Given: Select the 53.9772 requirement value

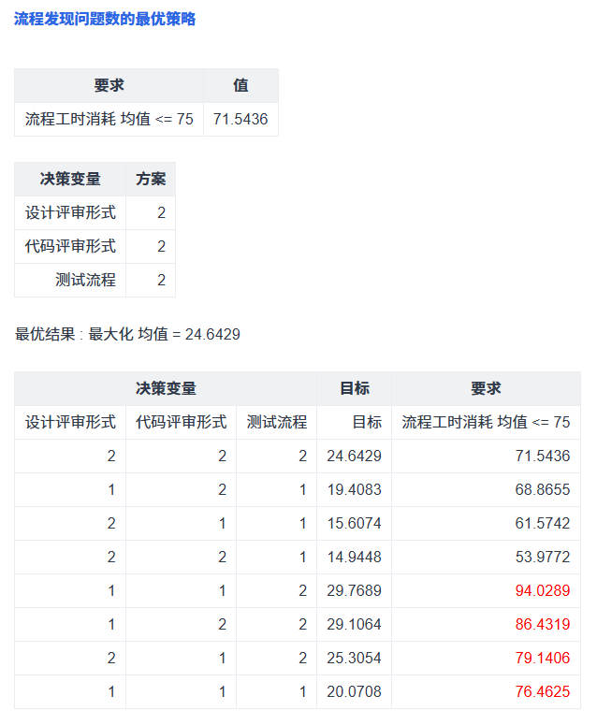Looking at the screenshot, I should point(543,557).
